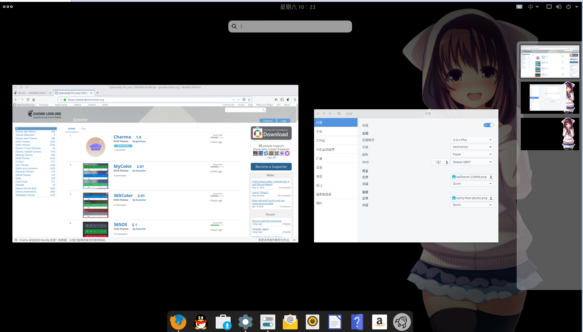Open LibreOffice Writer from the dock
This screenshot has height=332, width=583.
click(x=335, y=322)
